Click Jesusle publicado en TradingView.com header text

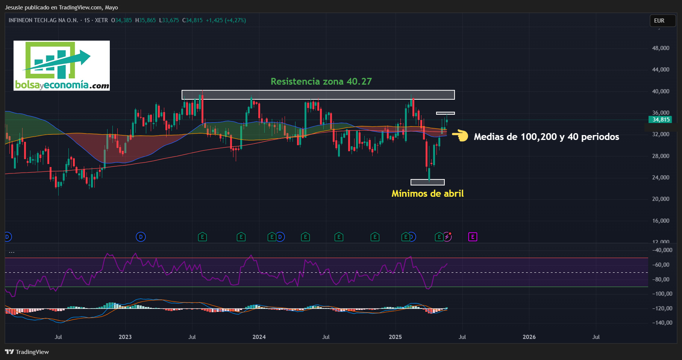point(61,8)
